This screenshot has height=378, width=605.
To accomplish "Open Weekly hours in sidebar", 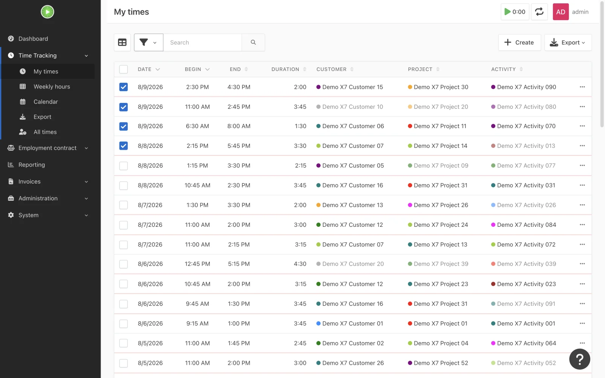I will click(x=48, y=87).
